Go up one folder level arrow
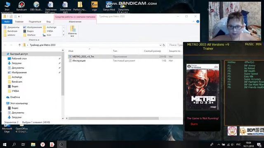The height and width of the screenshot is (148, 264). click(19, 45)
